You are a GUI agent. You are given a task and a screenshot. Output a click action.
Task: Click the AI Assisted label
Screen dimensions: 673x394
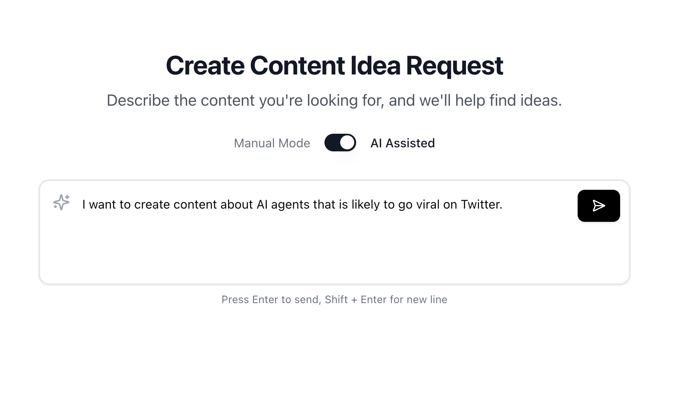(x=402, y=143)
